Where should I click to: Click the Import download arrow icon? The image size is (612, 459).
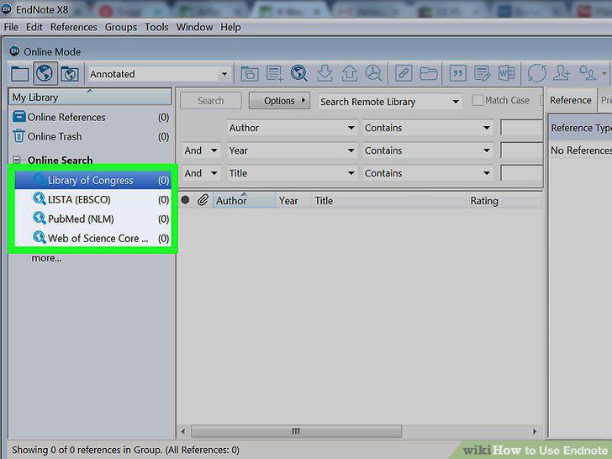coord(324,73)
